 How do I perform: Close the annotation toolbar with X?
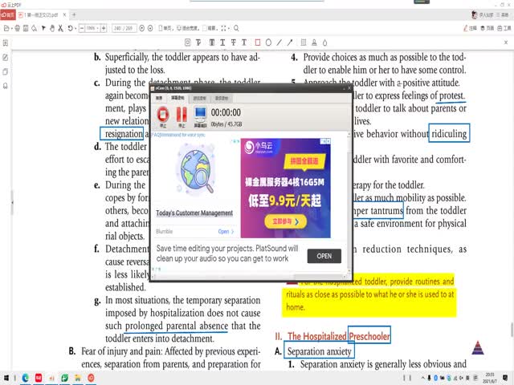point(506,43)
